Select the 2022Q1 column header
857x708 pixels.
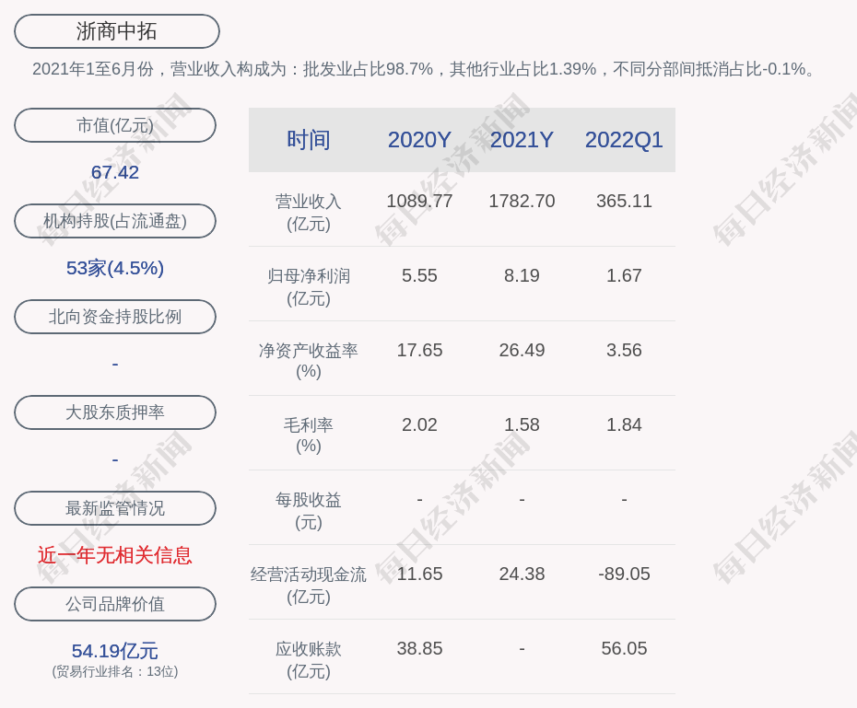pos(624,140)
